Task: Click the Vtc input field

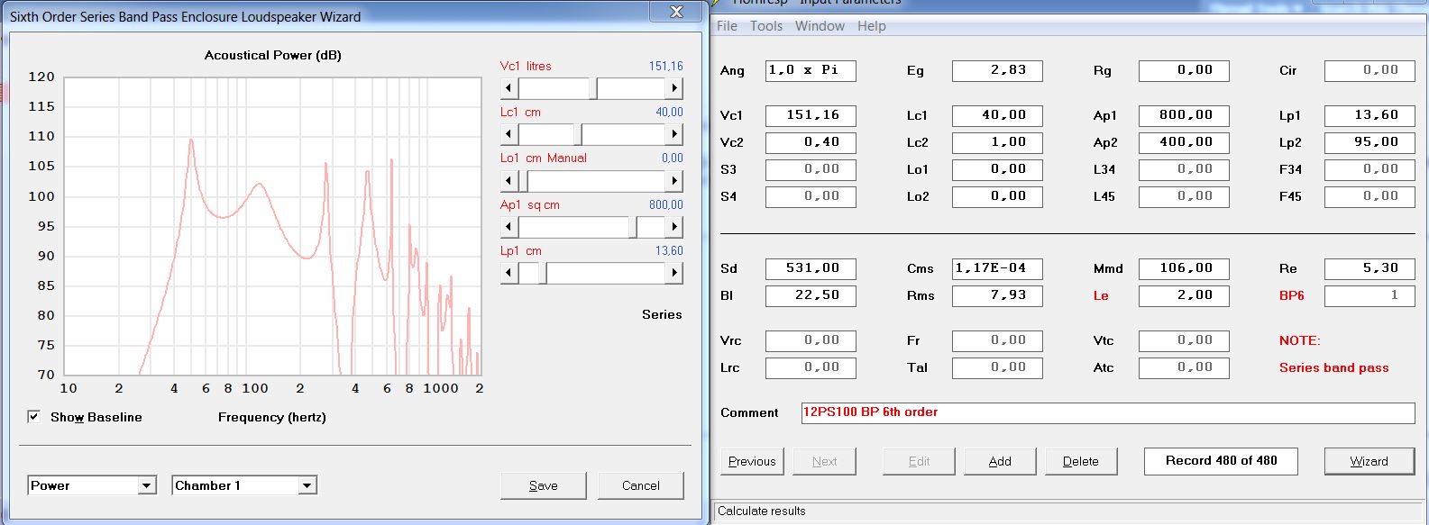Action: pyautogui.click(x=1184, y=340)
